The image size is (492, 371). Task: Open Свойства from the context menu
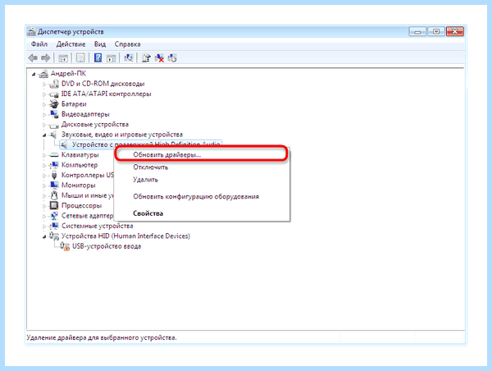coord(148,213)
